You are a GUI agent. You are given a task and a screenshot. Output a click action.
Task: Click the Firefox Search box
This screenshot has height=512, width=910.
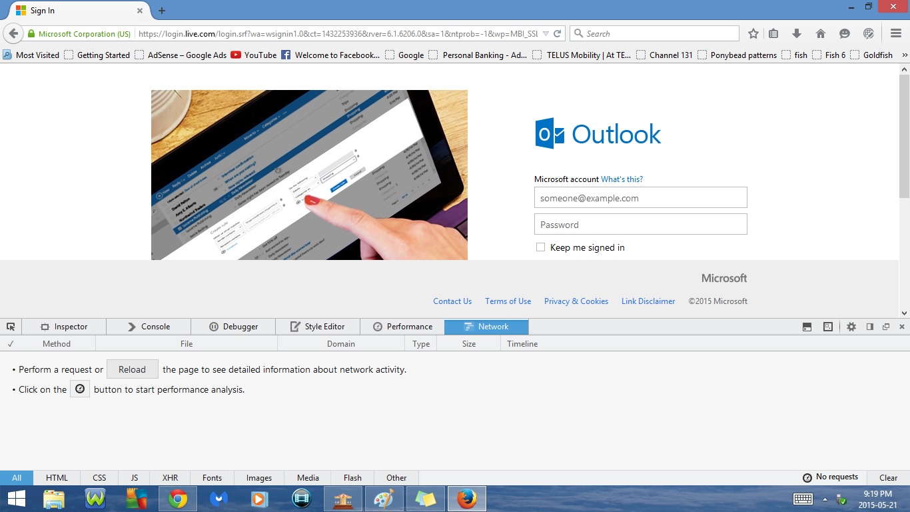click(654, 33)
